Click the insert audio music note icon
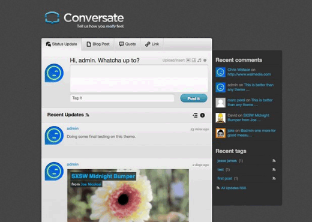Screen dimensions: 312x222 [199, 60]
